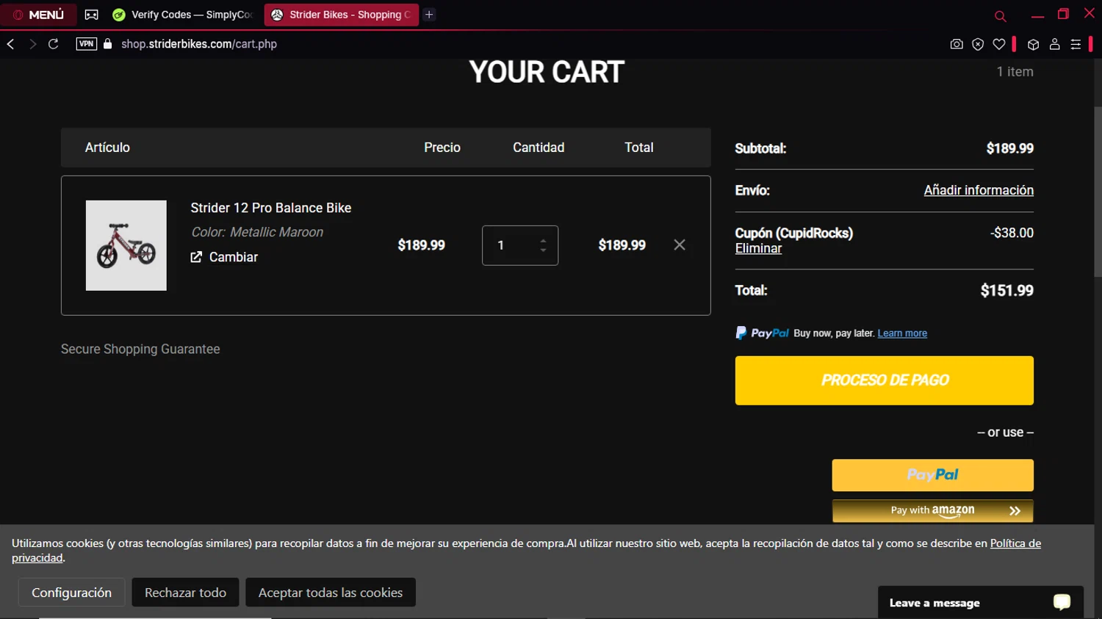Reload the current page

(54, 44)
